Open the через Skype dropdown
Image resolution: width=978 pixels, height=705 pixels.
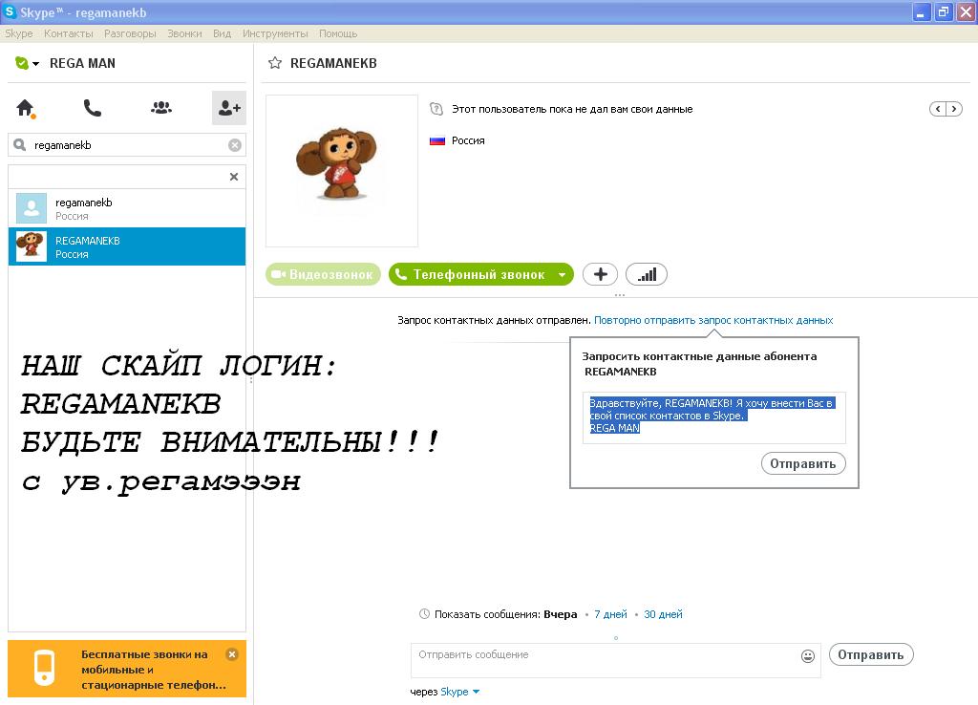pyautogui.click(x=459, y=692)
